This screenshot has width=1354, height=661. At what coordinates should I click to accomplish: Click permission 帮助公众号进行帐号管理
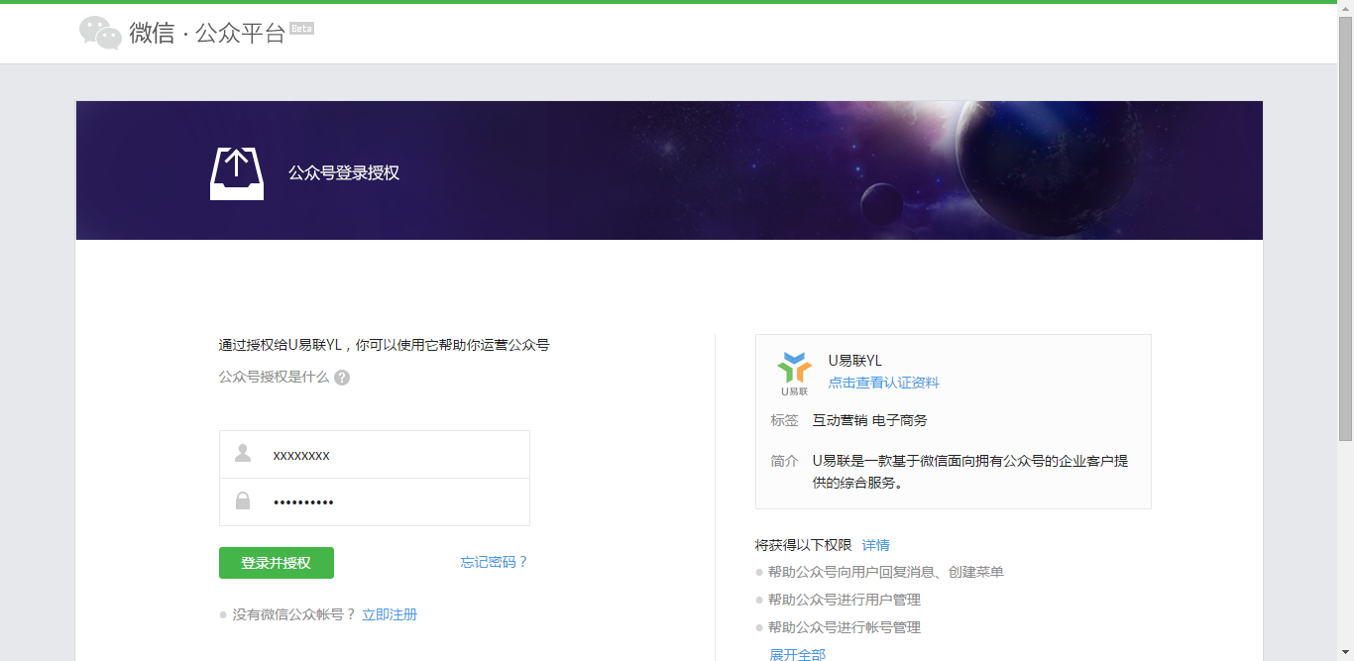click(x=844, y=627)
